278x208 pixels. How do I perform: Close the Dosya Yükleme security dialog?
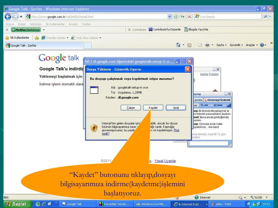(x=188, y=69)
